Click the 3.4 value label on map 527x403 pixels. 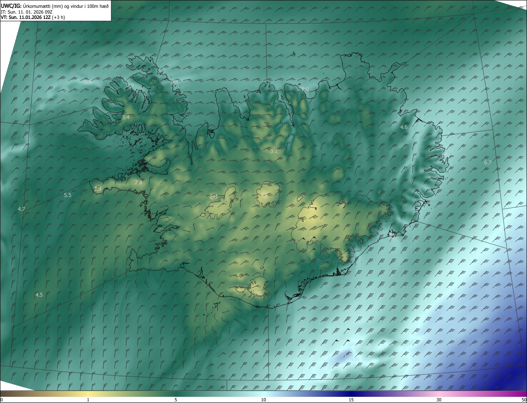coord(126,117)
